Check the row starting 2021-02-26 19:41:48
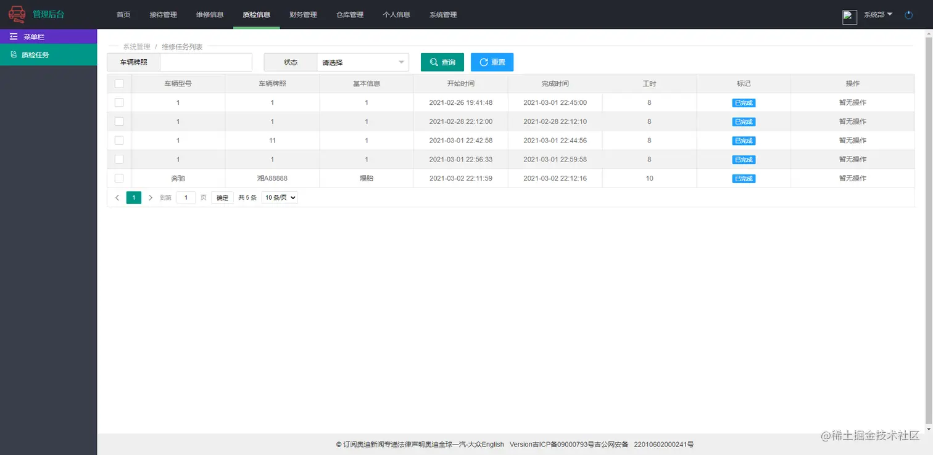 coord(119,102)
